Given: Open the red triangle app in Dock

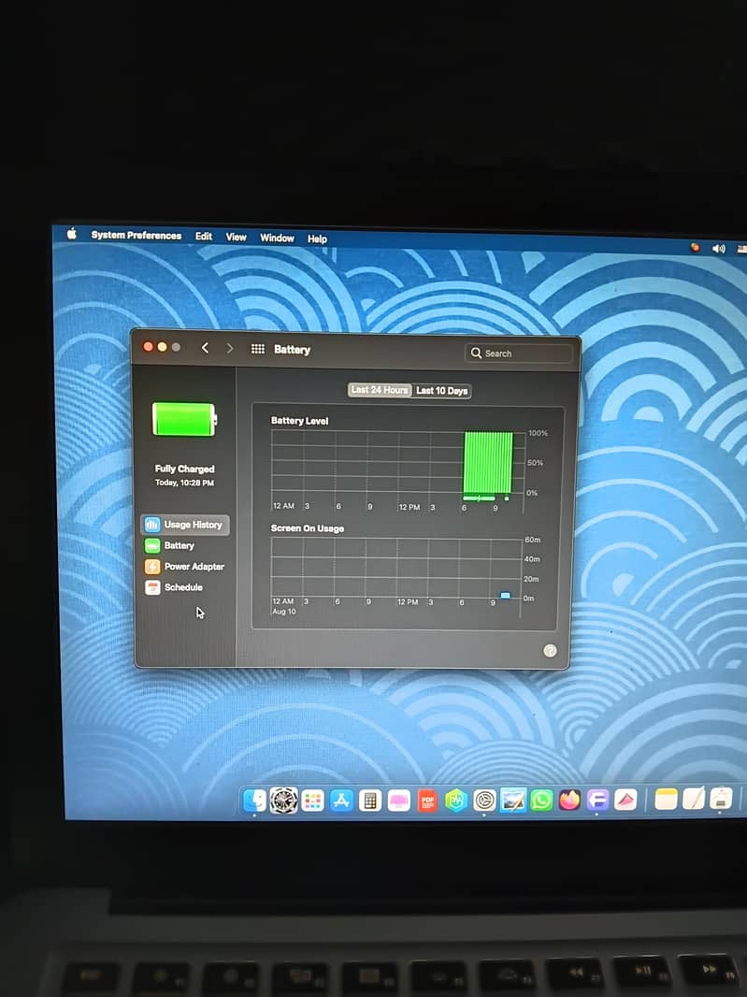Looking at the screenshot, I should click(x=625, y=800).
